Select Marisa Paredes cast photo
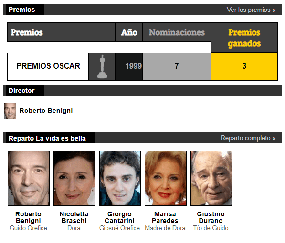The height and width of the screenshot is (243, 285). (166, 178)
